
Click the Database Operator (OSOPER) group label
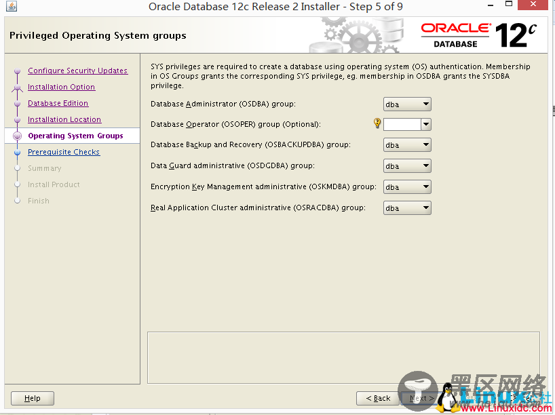point(235,124)
